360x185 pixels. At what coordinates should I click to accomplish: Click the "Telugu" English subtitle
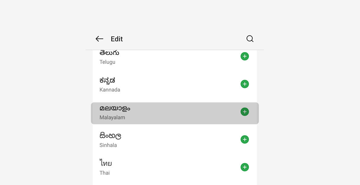(x=107, y=62)
